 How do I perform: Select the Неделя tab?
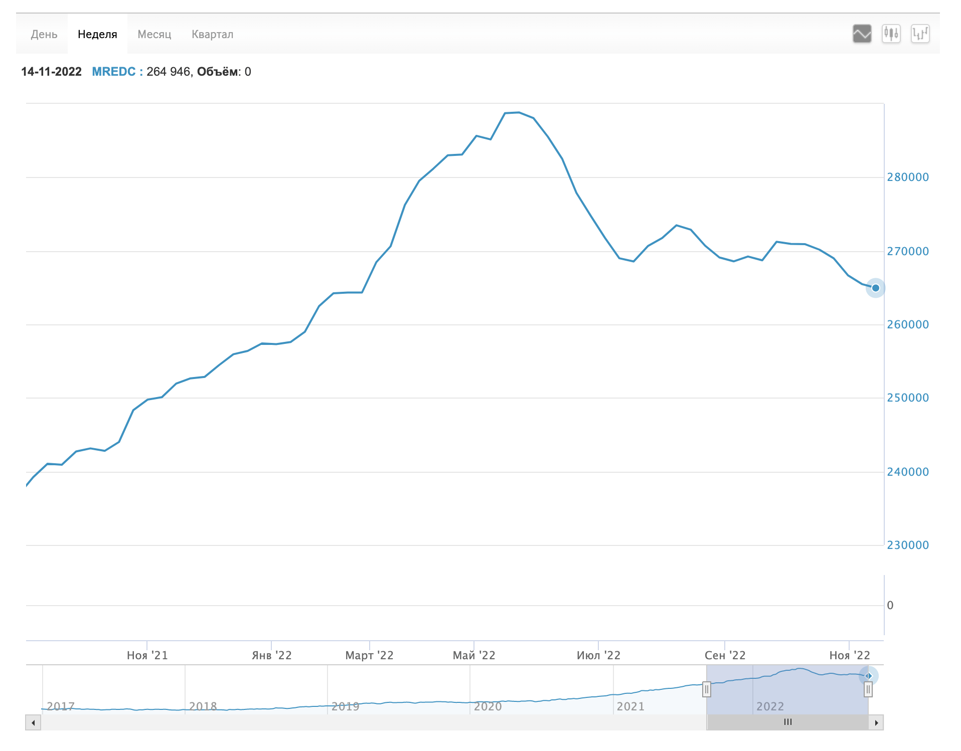tap(97, 35)
